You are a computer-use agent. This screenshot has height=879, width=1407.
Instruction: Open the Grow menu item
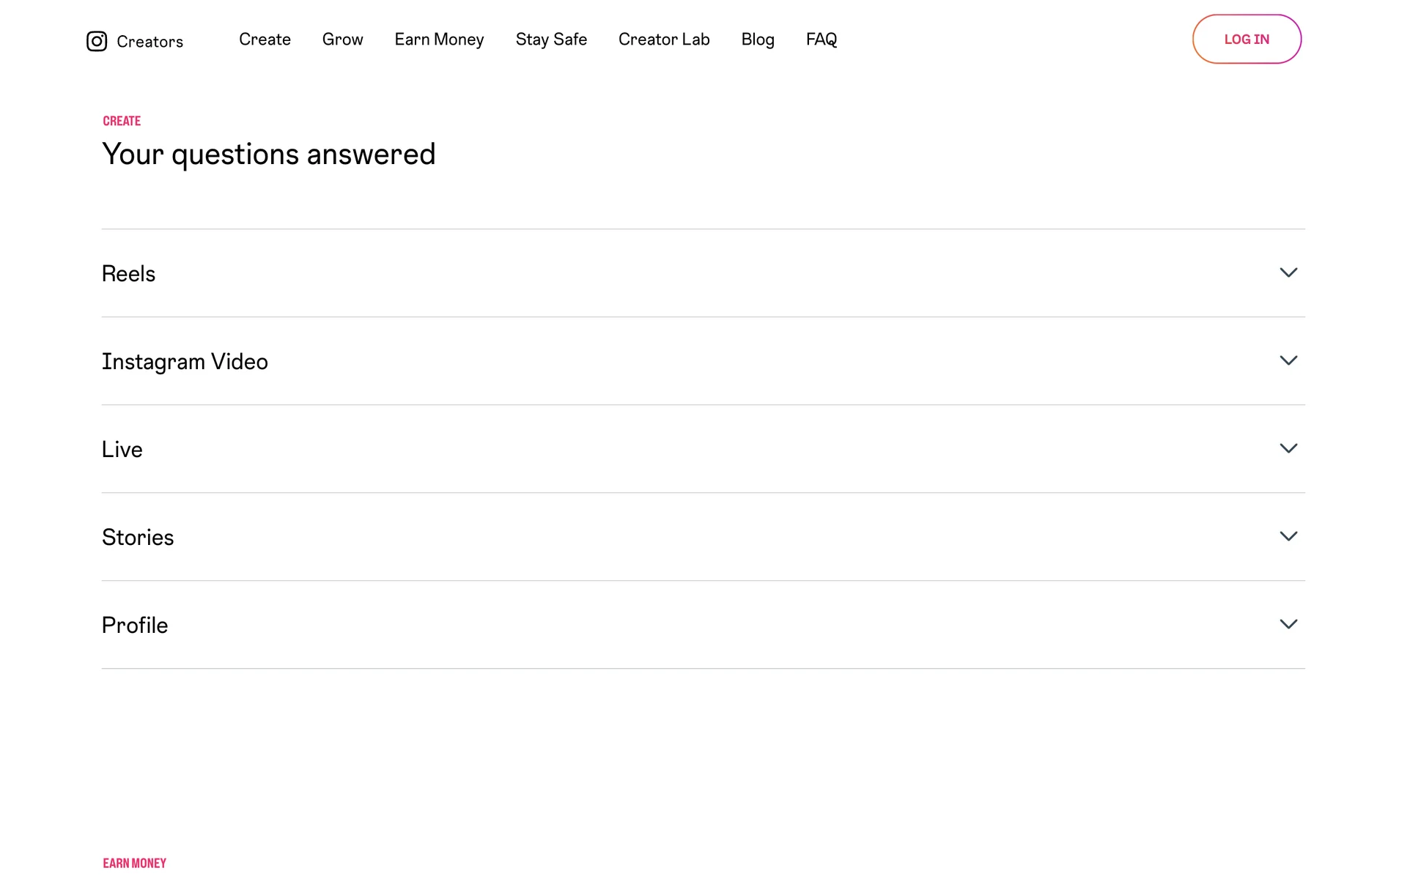click(x=342, y=40)
